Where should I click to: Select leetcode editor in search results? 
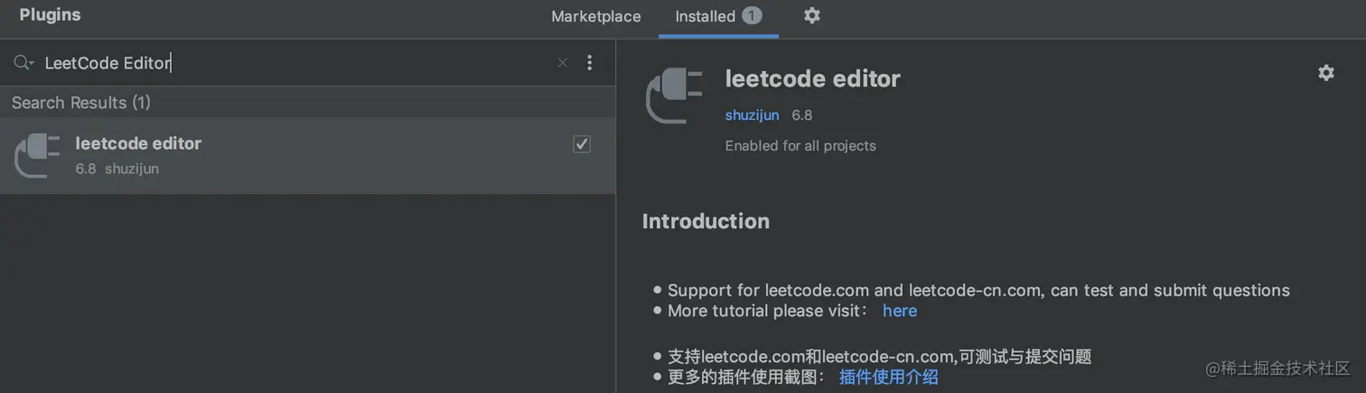pyautogui.click(x=307, y=155)
